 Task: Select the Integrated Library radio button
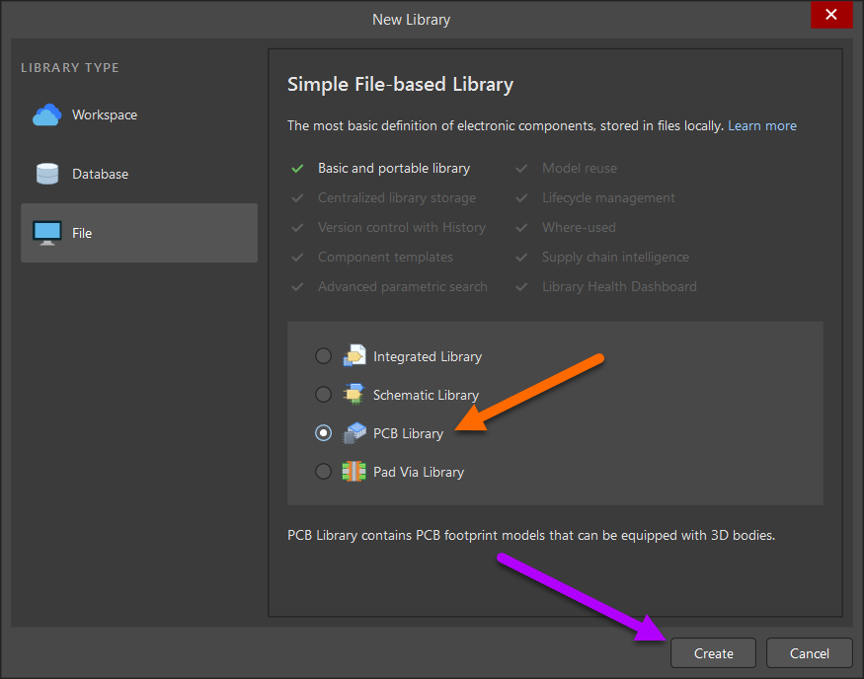coord(323,356)
